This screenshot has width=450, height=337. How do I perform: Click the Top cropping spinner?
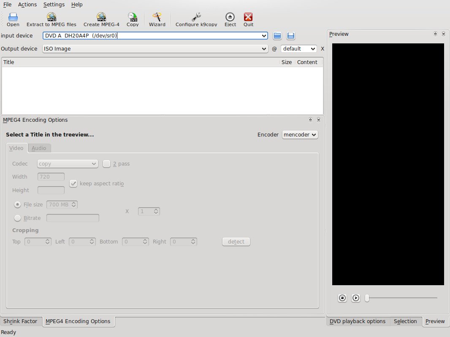38,242
